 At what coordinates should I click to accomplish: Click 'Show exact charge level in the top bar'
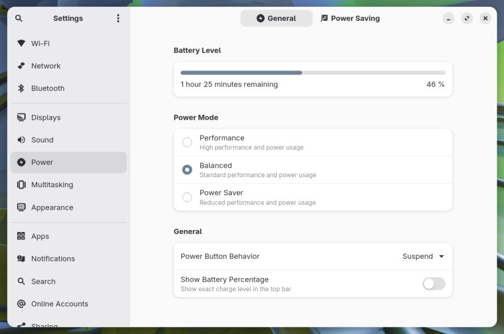236,289
